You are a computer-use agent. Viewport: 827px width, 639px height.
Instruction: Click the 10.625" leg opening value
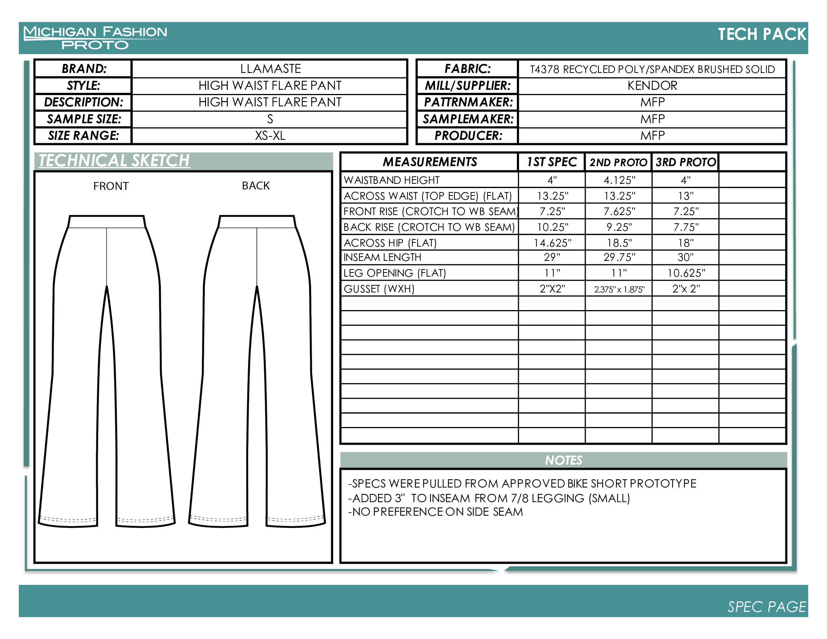point(686,273)
